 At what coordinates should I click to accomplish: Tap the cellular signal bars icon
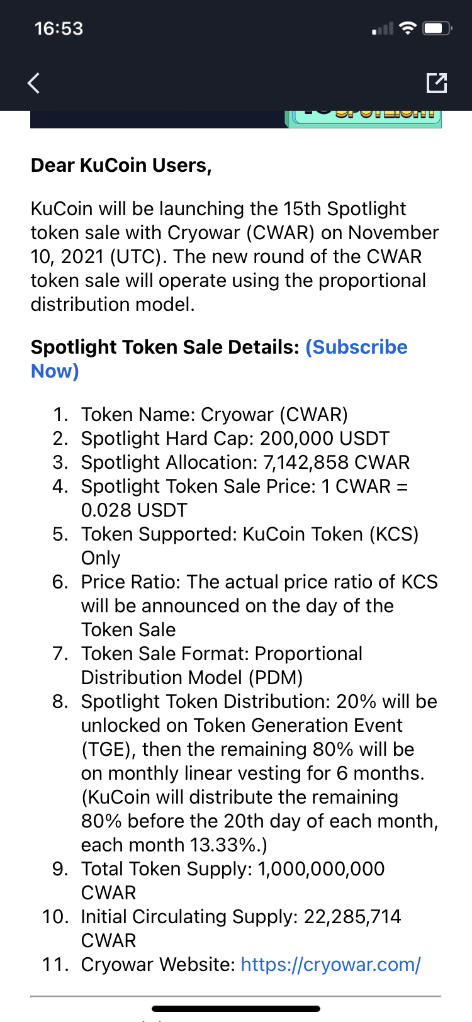click(383, 29)
